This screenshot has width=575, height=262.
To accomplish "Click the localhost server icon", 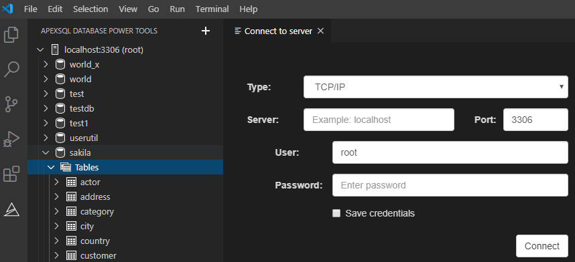I will pyautogui.click(x=55, y=49).
